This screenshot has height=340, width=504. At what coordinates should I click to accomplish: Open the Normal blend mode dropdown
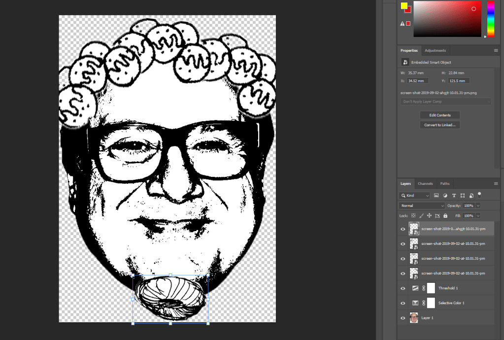[422, 205]
